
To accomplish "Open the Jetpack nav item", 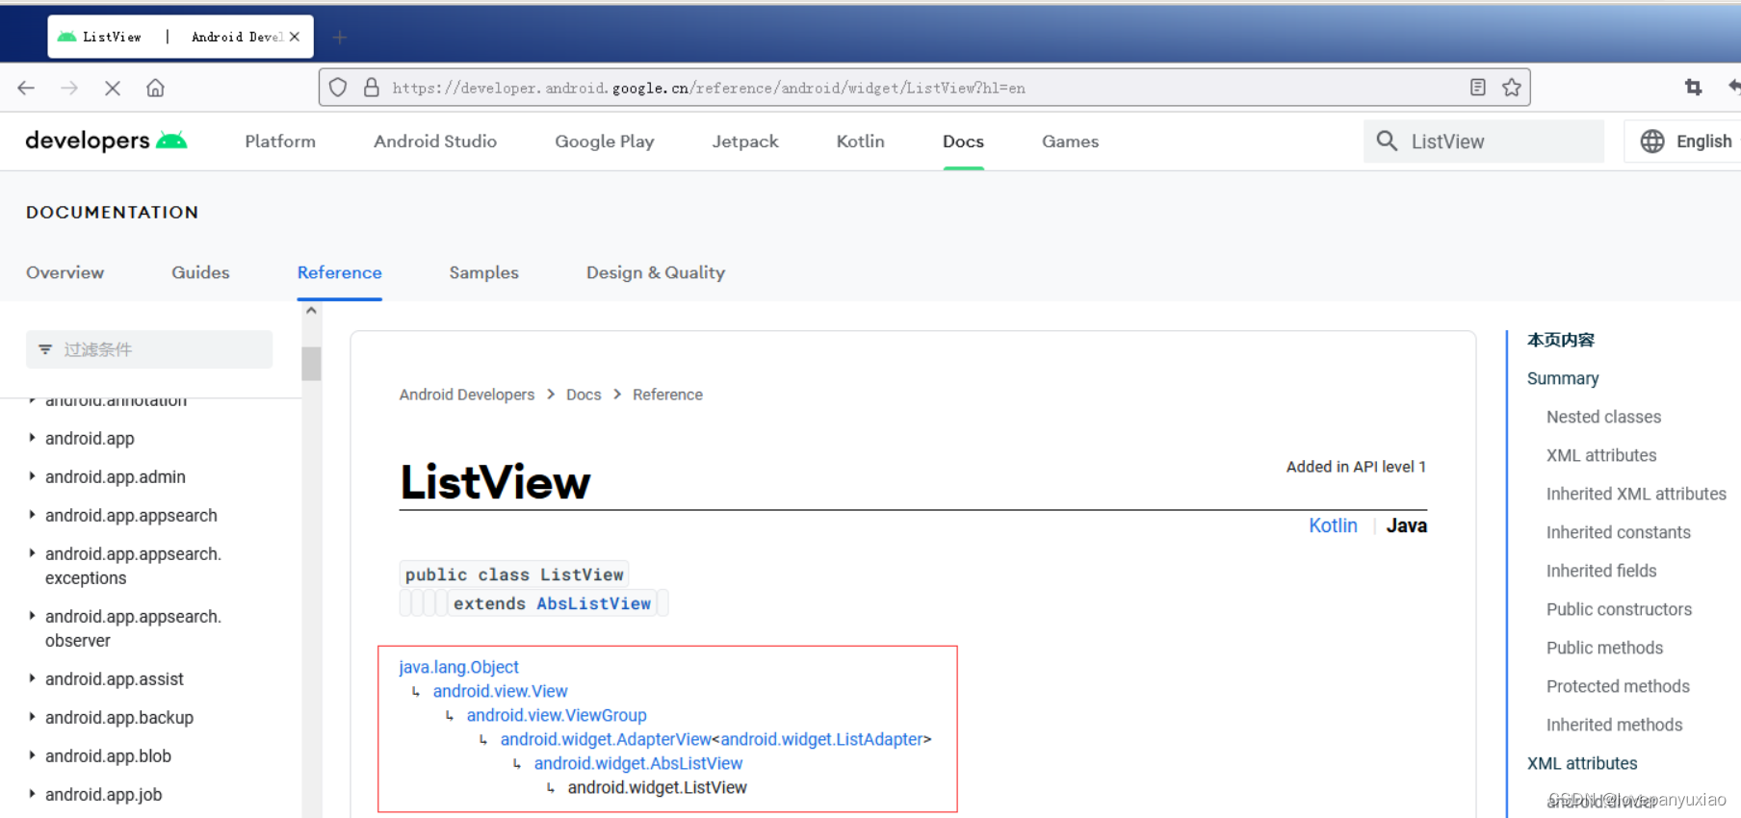I will (745, 141).
